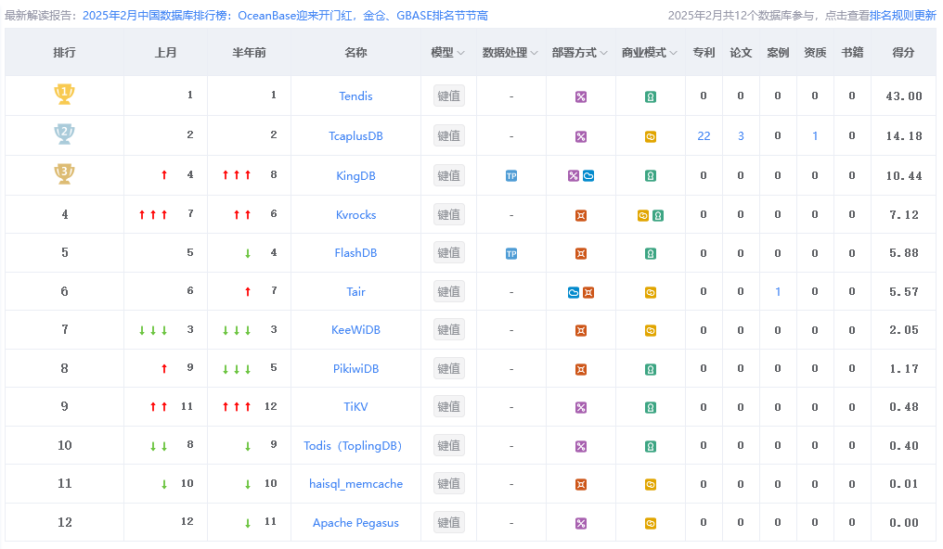The height and width of the screenshot is (549, 943).
Task: Click the orange business model icon in Apache Pegasus row
Action: pyautogui.click(x=651, y=524)
